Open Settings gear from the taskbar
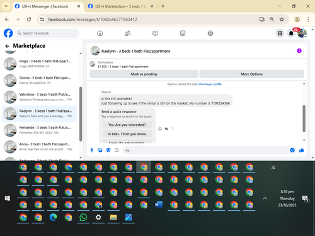The image size is (315, 236). (x=98, y=217)
